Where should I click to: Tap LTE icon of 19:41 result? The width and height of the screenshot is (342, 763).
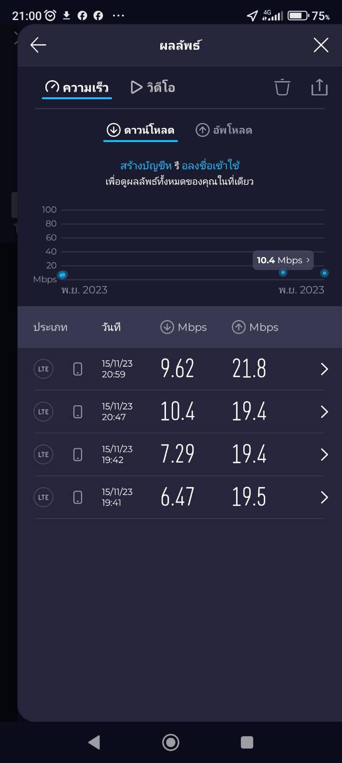click(x=43, y=497)
